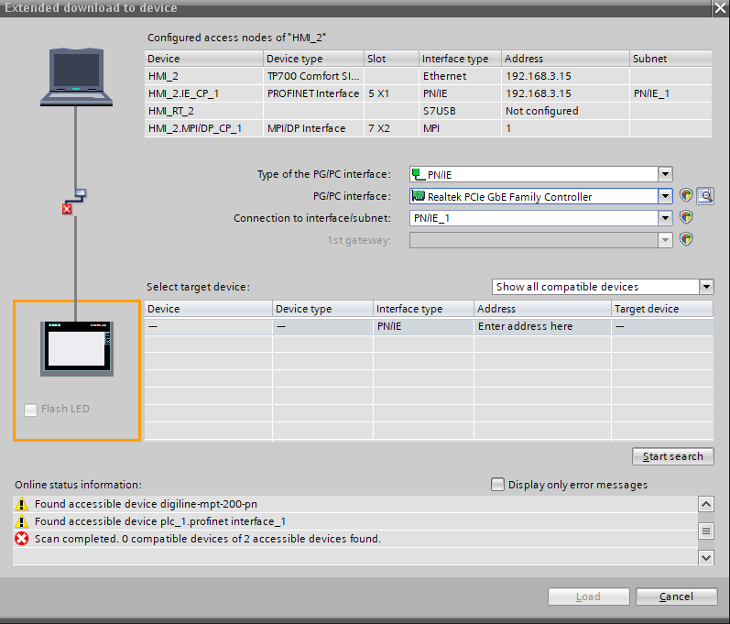Click shield icon next to PG/PC interface
The image size is (730, 624).
point(686,196)
